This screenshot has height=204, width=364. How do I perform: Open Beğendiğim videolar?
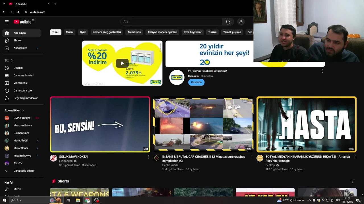click(x=22, y=98)
